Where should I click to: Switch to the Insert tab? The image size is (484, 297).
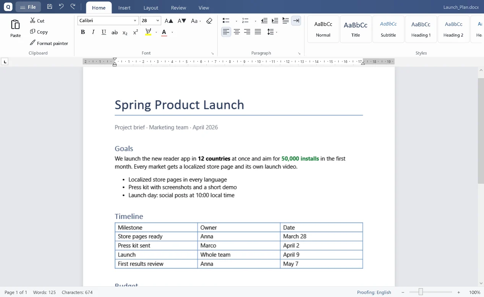pos(124,8)
